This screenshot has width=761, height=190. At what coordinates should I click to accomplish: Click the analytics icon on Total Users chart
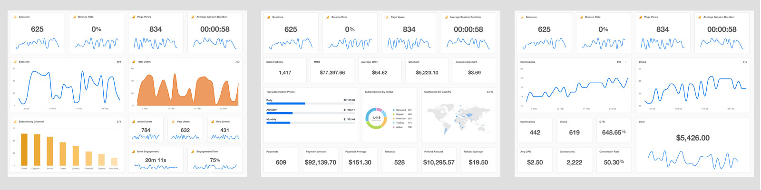click(133, 62)
